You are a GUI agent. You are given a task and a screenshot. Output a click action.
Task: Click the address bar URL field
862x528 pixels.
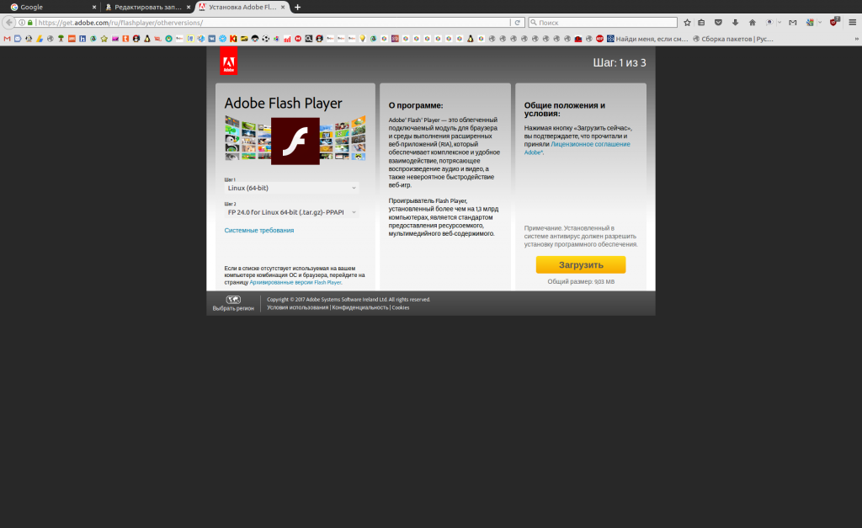point(272,23)
